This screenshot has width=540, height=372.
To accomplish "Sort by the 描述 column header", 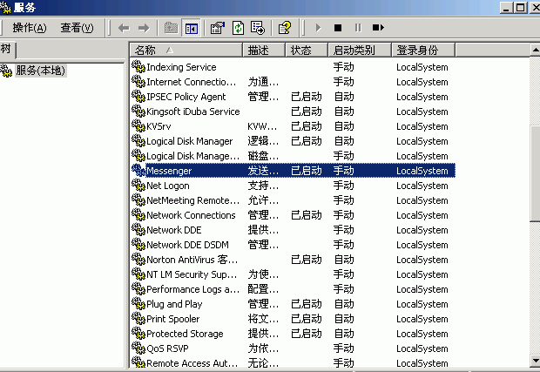I will tap(264, 51).
